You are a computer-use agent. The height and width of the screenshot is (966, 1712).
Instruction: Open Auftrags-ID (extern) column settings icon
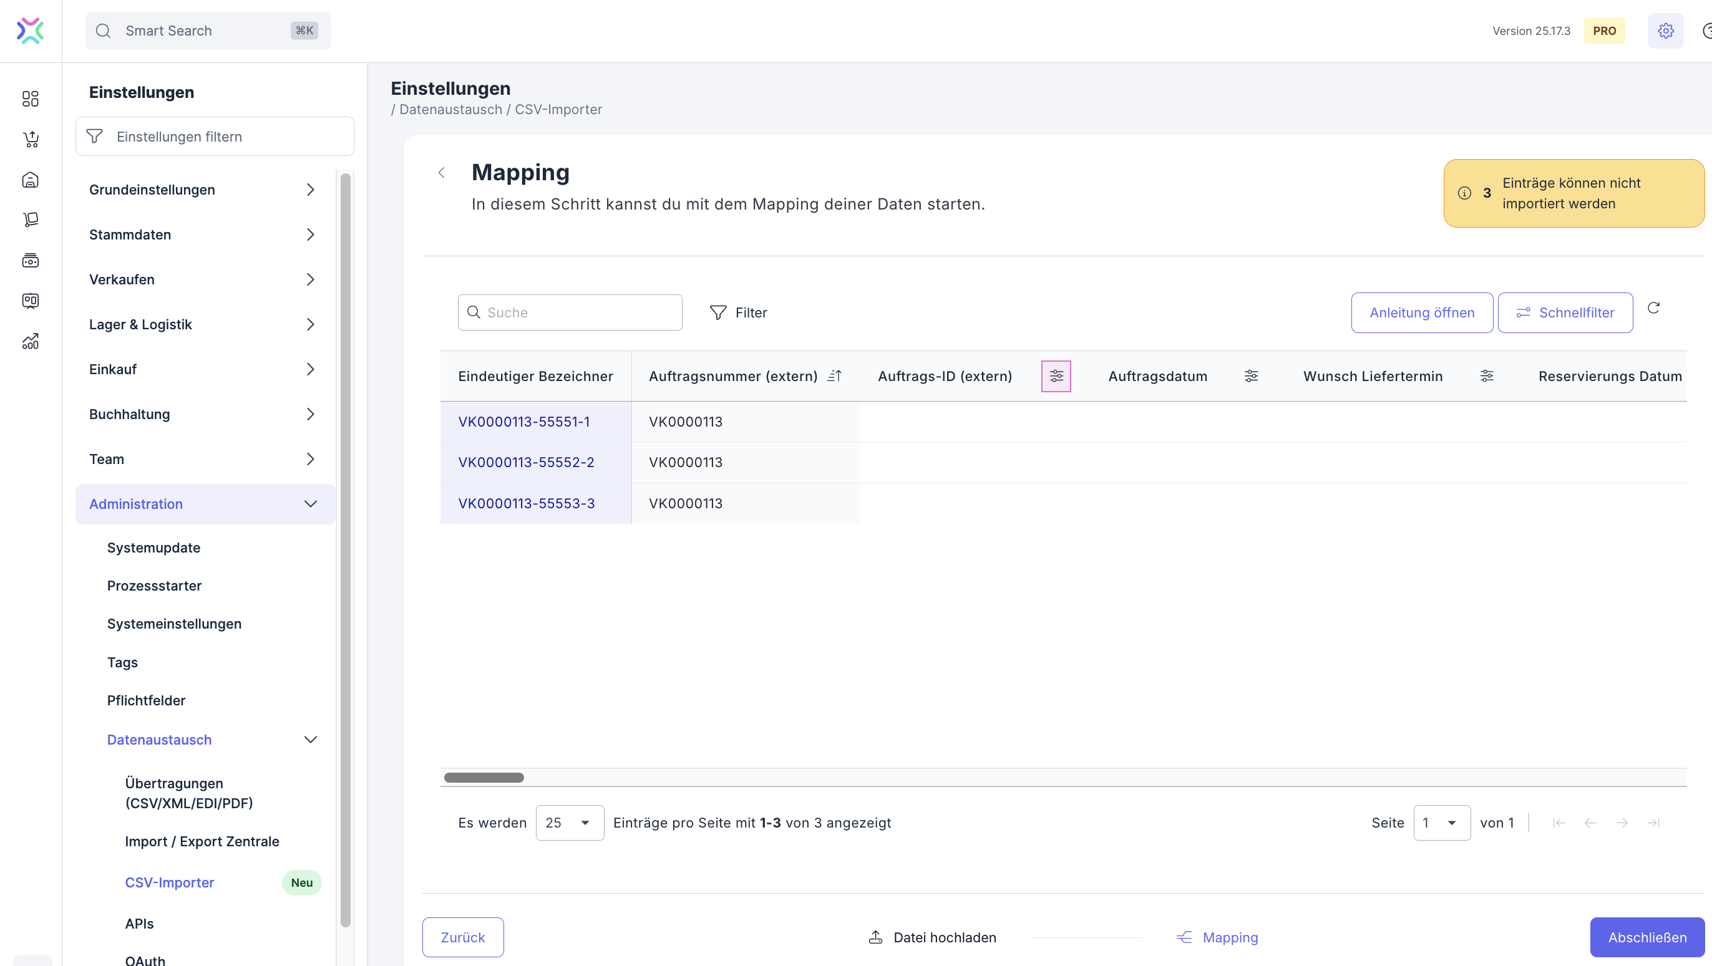click(x=1056, y=376)
